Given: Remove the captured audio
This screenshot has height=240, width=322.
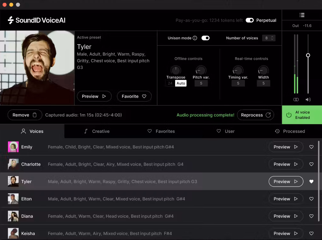Looking at the screenshot, I should [25, 115].
